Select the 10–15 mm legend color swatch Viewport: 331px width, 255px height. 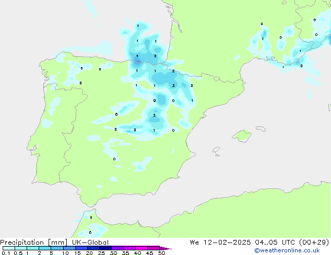pos(69,248)
